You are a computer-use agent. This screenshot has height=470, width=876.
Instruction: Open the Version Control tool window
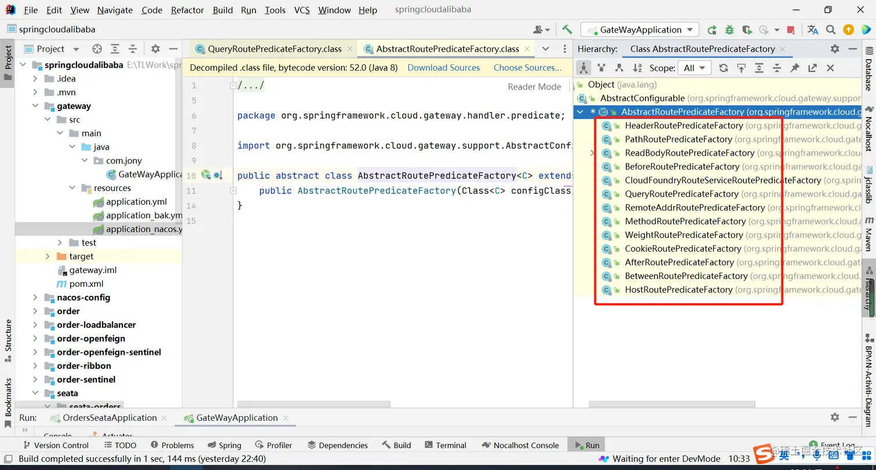coord(55,445)
